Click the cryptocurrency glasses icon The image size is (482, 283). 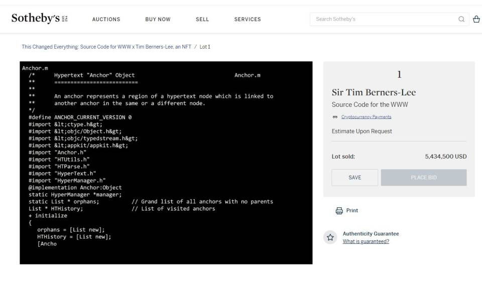coord(335,117)
